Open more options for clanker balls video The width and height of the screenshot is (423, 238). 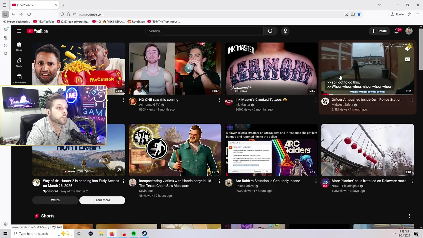point(412,181)
